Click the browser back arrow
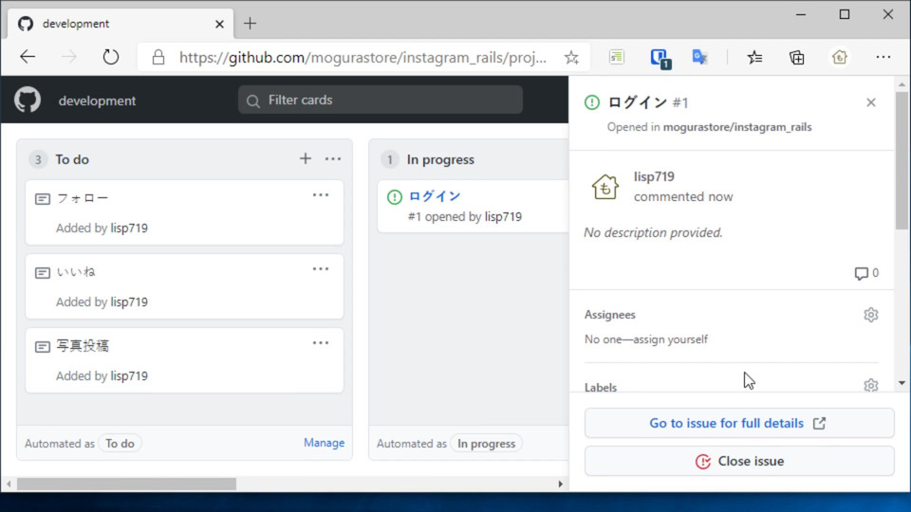This screenshot has height=512, width=911. click(28, 57)
